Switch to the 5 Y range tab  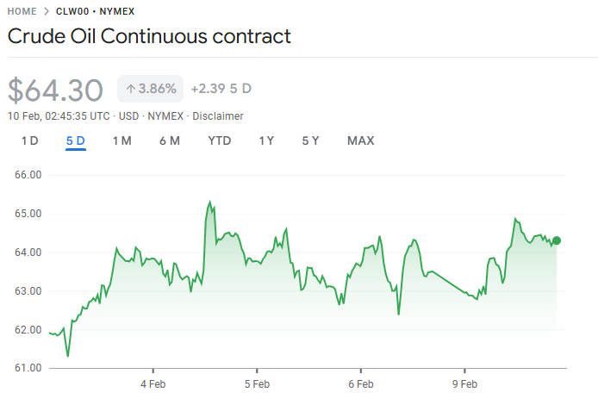[310, 140]
